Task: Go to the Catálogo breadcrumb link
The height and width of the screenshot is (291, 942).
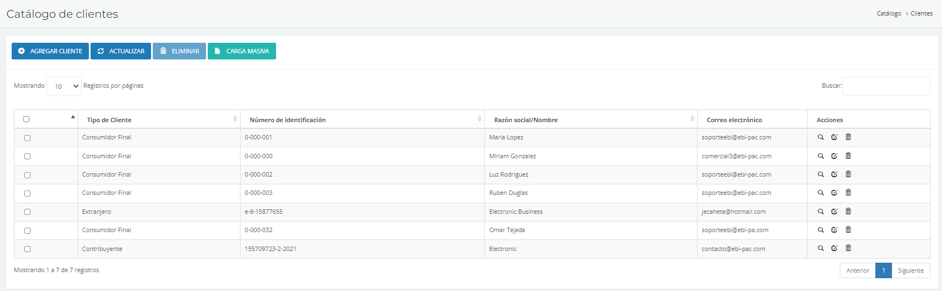Action: tap(889, 13)
